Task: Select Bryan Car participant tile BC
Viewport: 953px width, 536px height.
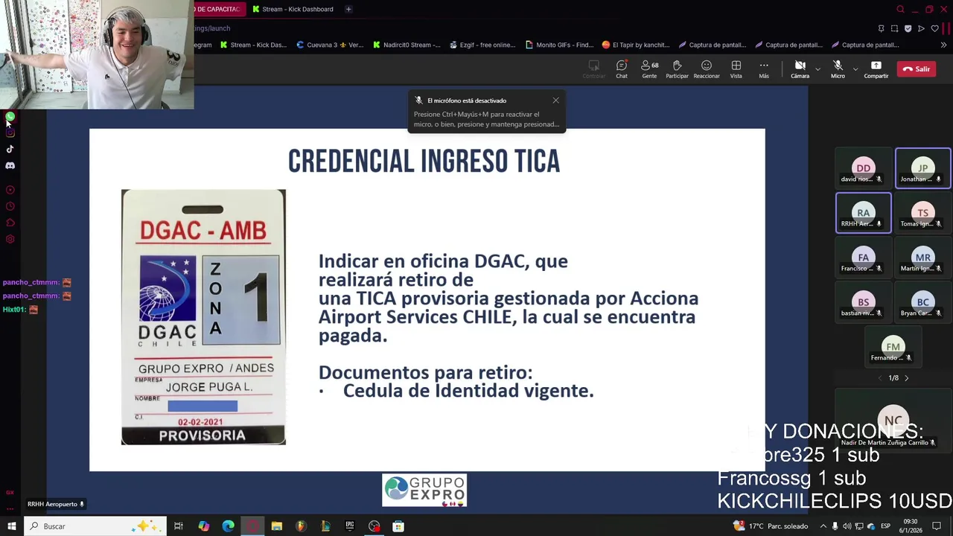Action: tap(922, 303)
